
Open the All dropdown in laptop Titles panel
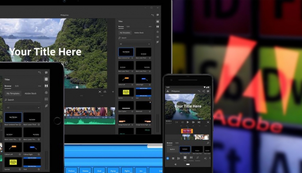135,44
